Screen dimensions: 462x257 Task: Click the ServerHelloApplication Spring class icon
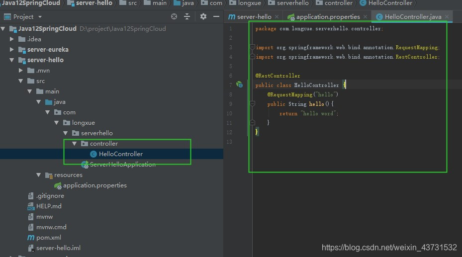pos(85,165)
